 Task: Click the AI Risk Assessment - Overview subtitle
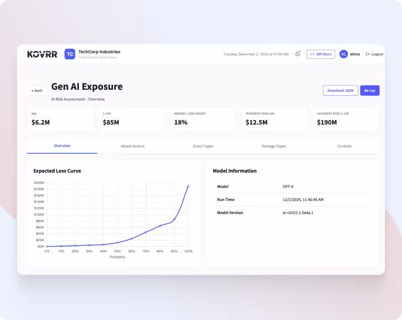point(78,99)
